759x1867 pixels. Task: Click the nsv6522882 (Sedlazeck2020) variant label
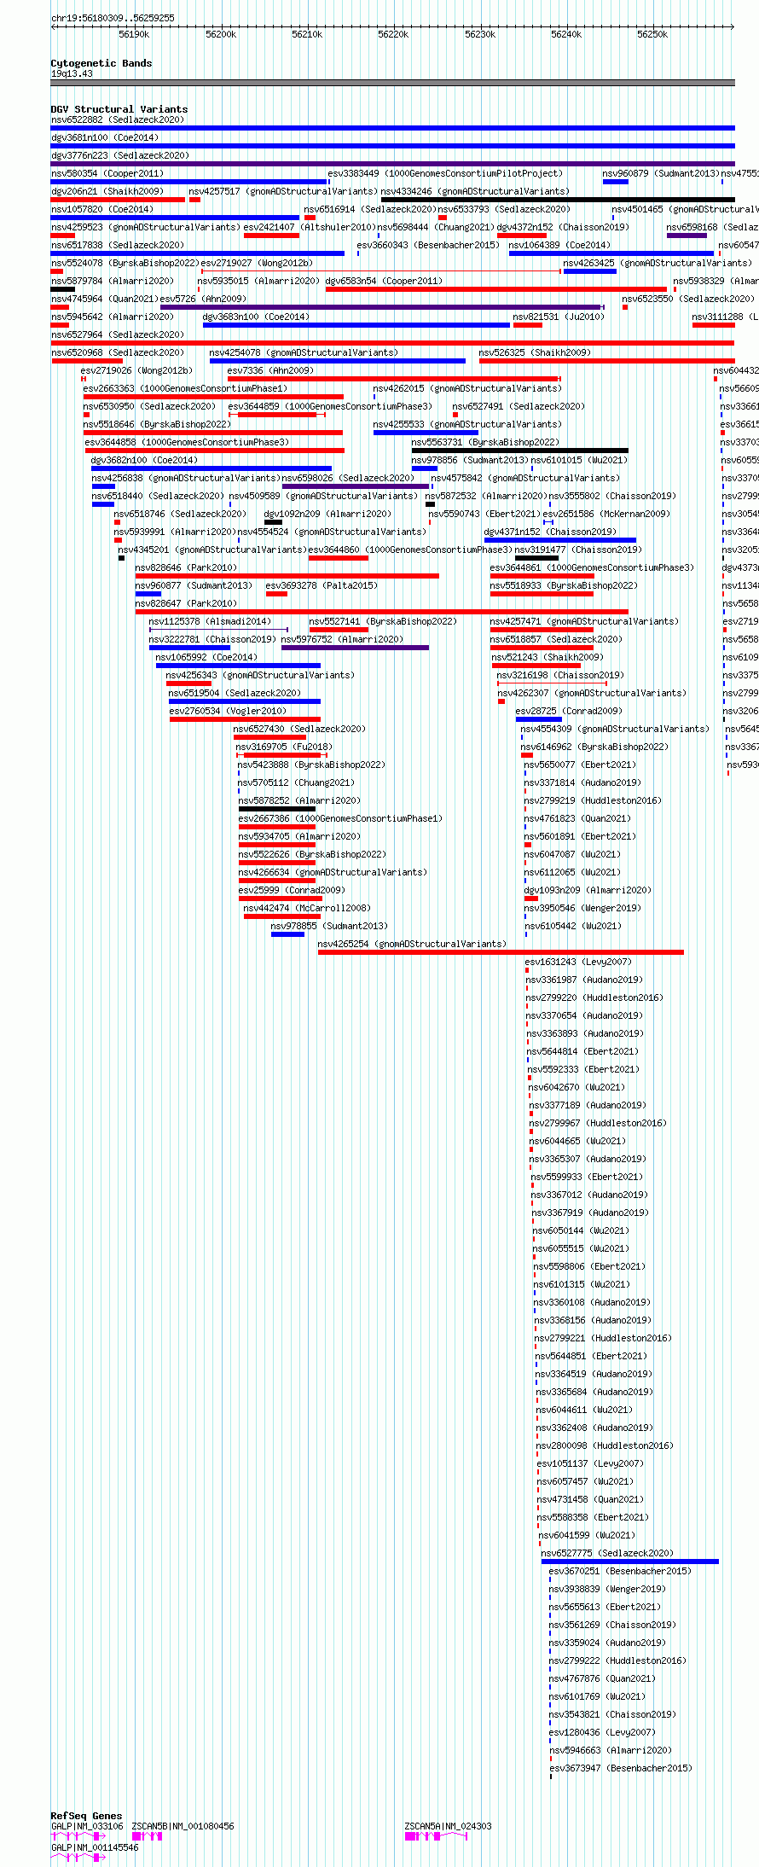pos(117,119)
